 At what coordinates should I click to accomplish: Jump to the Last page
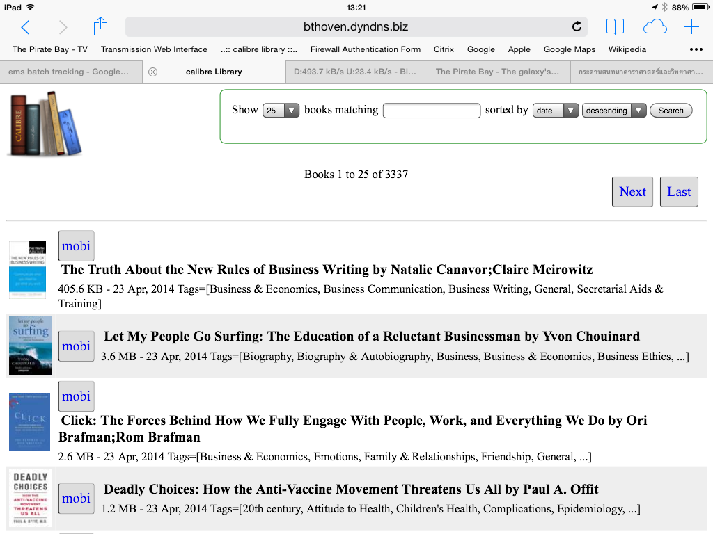(x=679, y=192)
